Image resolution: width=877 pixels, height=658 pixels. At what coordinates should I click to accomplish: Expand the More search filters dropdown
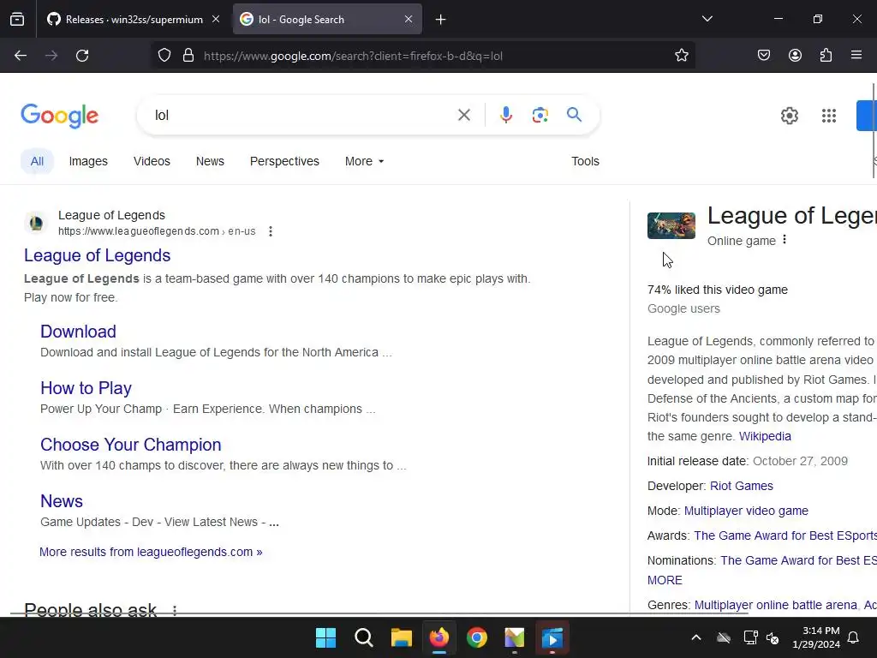tap(365, 161)
